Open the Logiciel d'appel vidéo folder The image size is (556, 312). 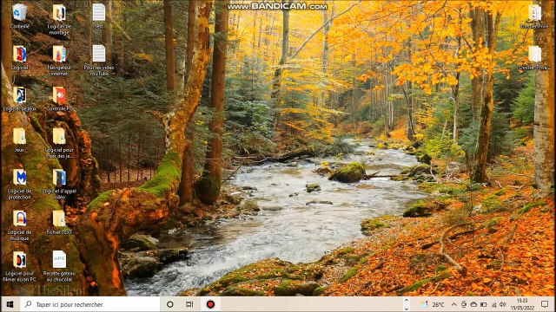coord(59,185)
